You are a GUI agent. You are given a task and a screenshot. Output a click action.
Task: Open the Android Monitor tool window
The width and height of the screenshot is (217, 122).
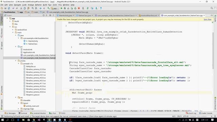click(x=38, y=113)
